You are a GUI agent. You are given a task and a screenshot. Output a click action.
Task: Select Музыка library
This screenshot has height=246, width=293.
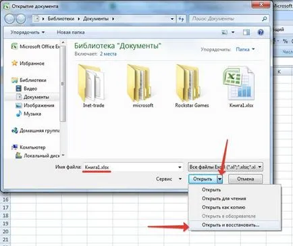tap(28, 114)
